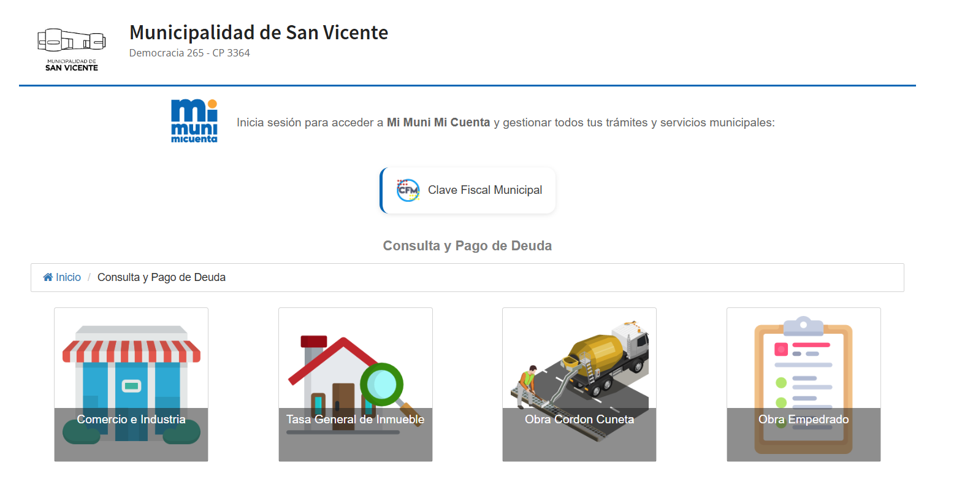This screenshot has width=962, height=500.
Task: Click the CFM circular icon
Action: 408,190
